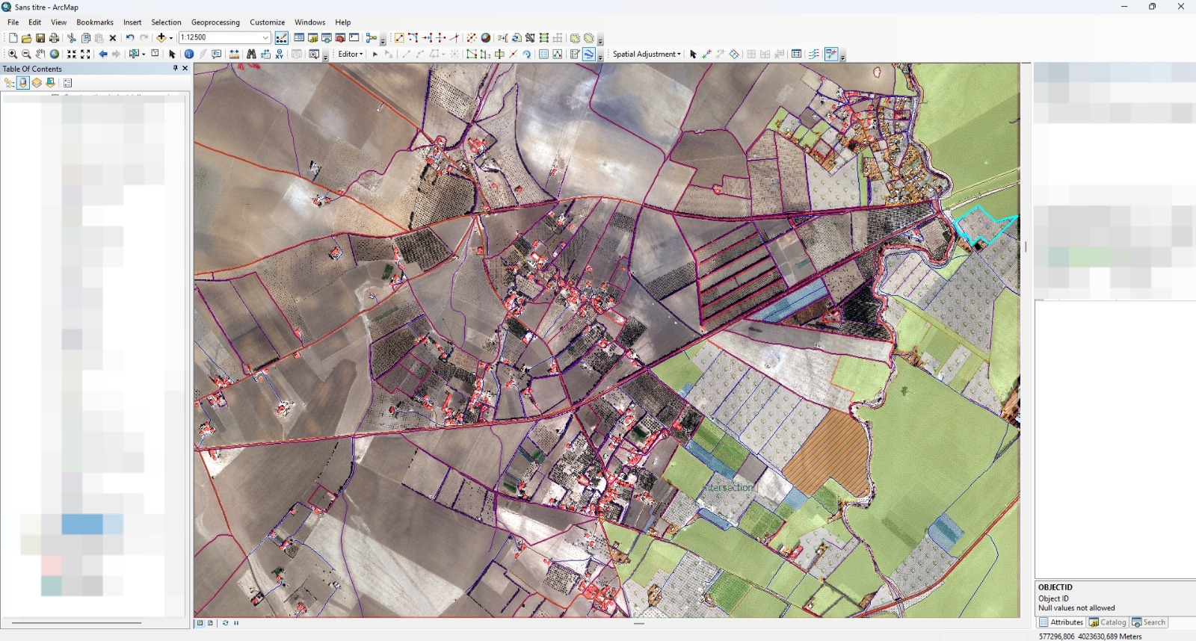This screenshot has height=641, width=1196.
Task: Open Spatial Adjustment dropdown menu
Action: point(647,54)
